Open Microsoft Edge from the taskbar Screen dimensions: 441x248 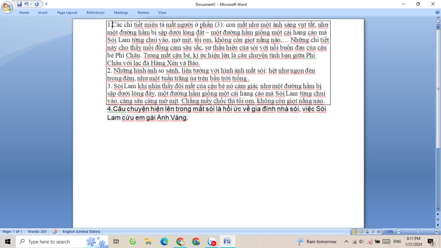pos(164,242)
